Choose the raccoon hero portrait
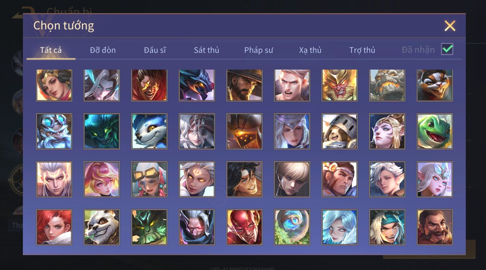 click(435, 85)
